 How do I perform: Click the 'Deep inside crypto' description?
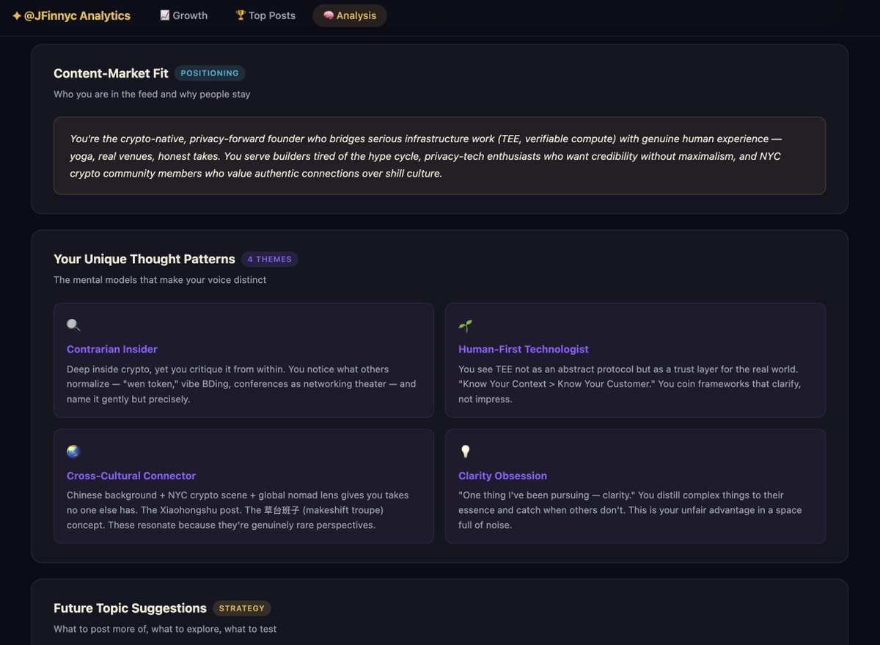(242, 384)
